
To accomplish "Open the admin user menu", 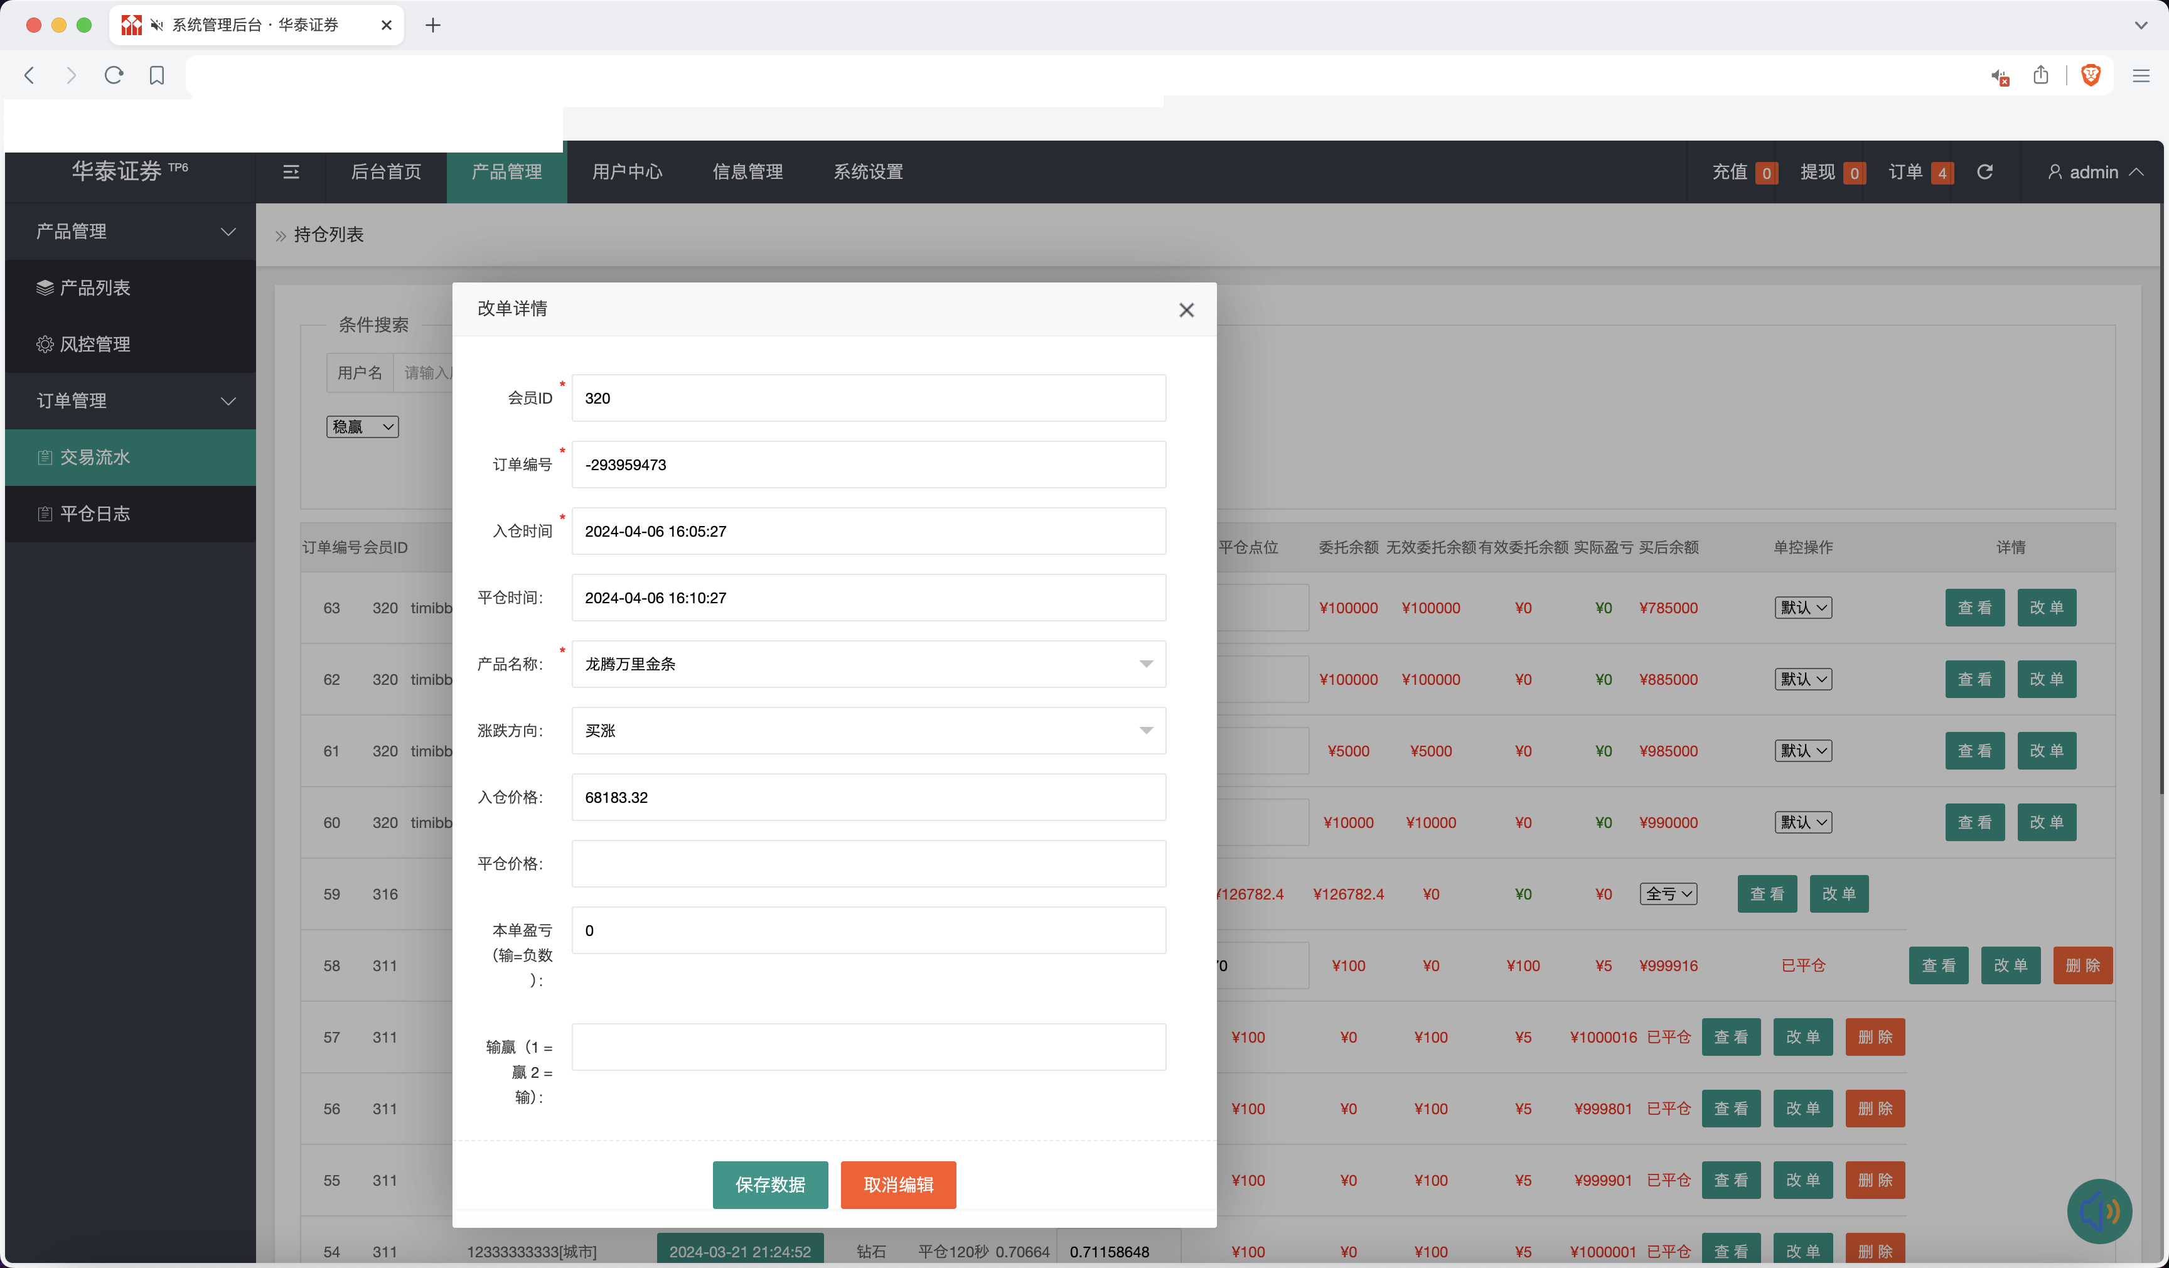I will point(2094,172).
